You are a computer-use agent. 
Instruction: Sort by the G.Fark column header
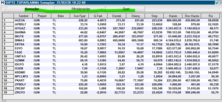pos(98,16)
